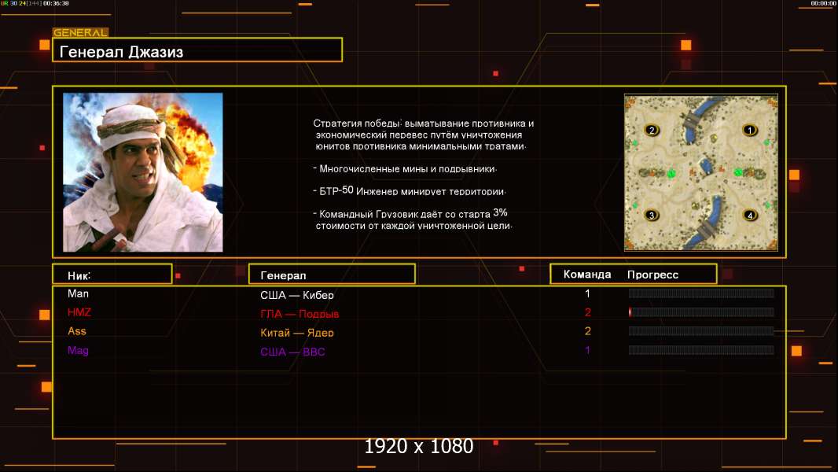
Task: Click 'США — Кибер' general entry
Action: 297,295
